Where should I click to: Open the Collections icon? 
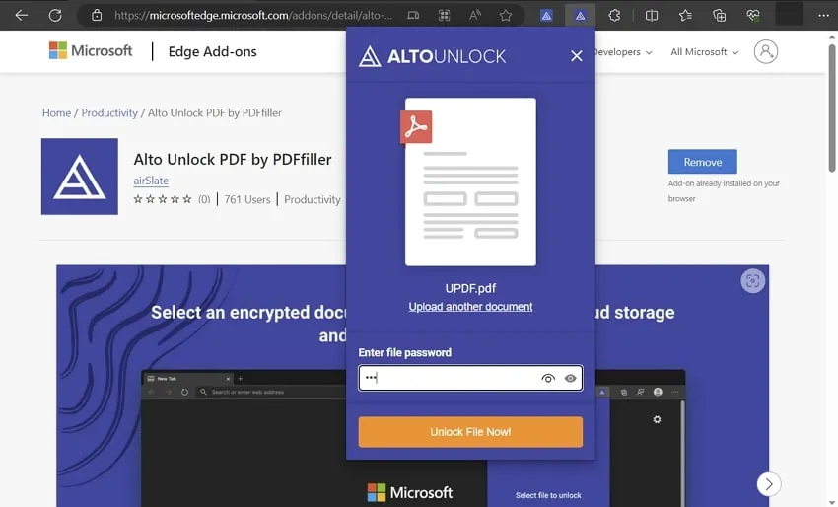click(x=720, y=16)
